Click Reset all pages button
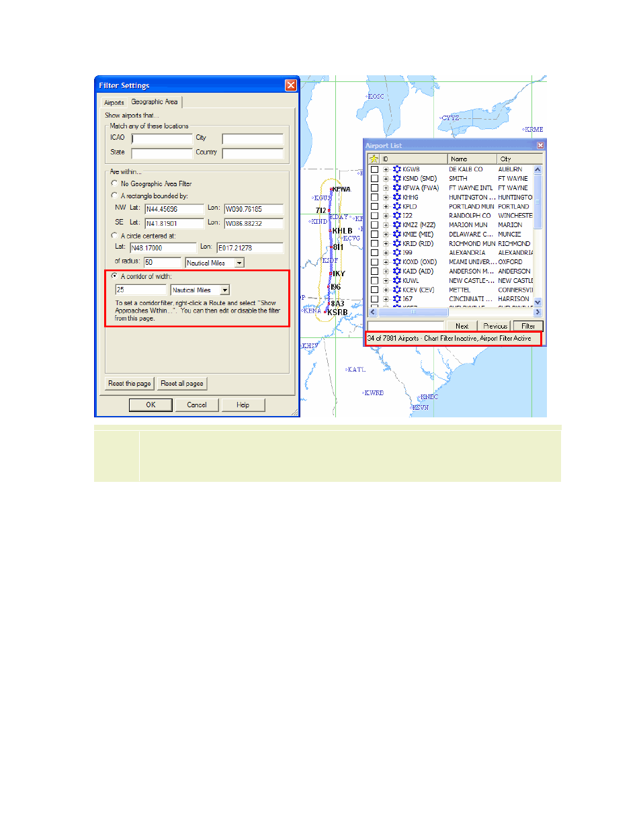641x830 pixels. point(182,384)
